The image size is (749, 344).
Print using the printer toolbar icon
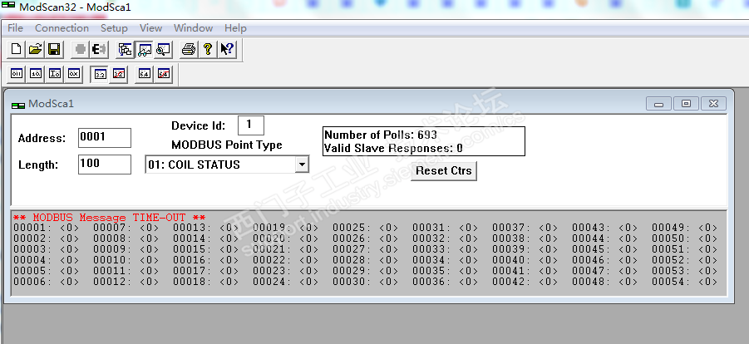190,49
